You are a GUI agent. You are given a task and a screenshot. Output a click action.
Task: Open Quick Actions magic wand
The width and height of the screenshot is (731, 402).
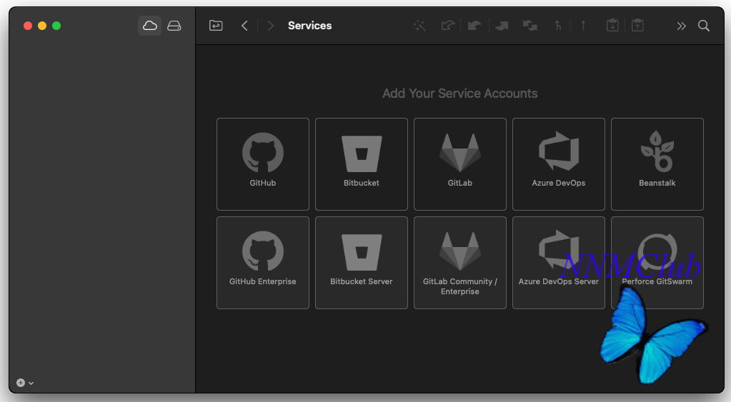[419, 26]
